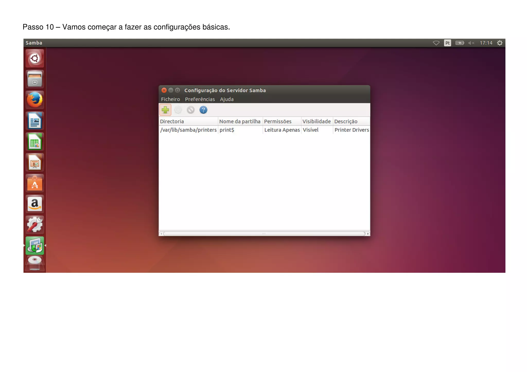The image size is (527, 372).
Task: Launch LibreOffice Calc from the launcher
Action: click(x=35, y=142)
